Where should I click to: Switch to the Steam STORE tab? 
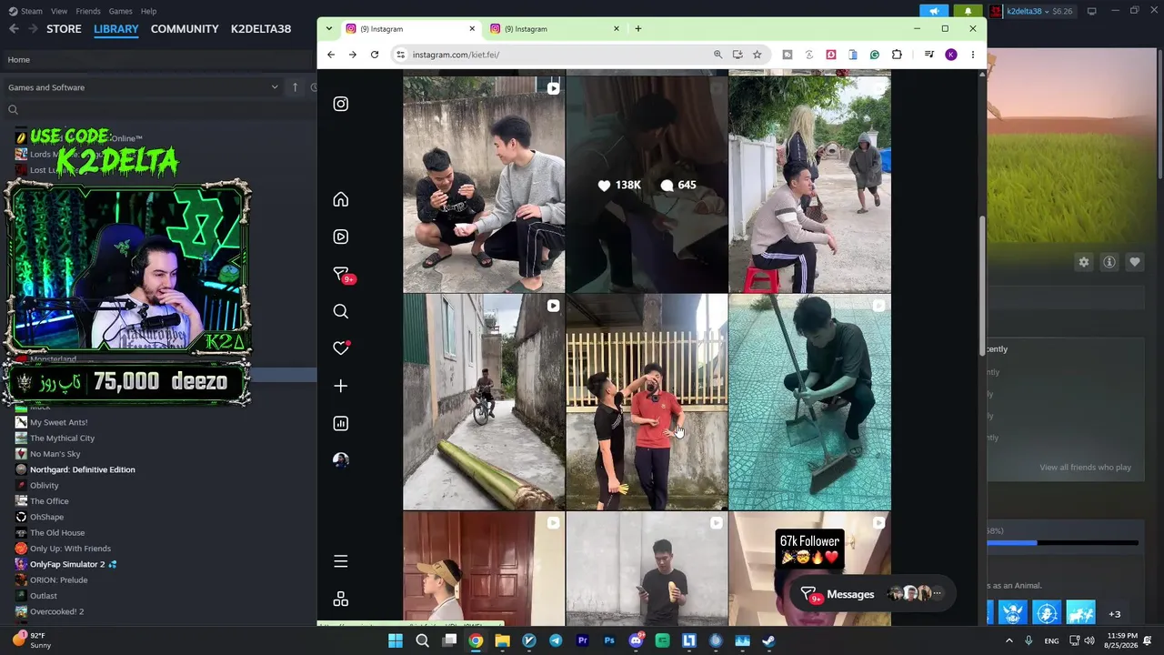point(64,29)
